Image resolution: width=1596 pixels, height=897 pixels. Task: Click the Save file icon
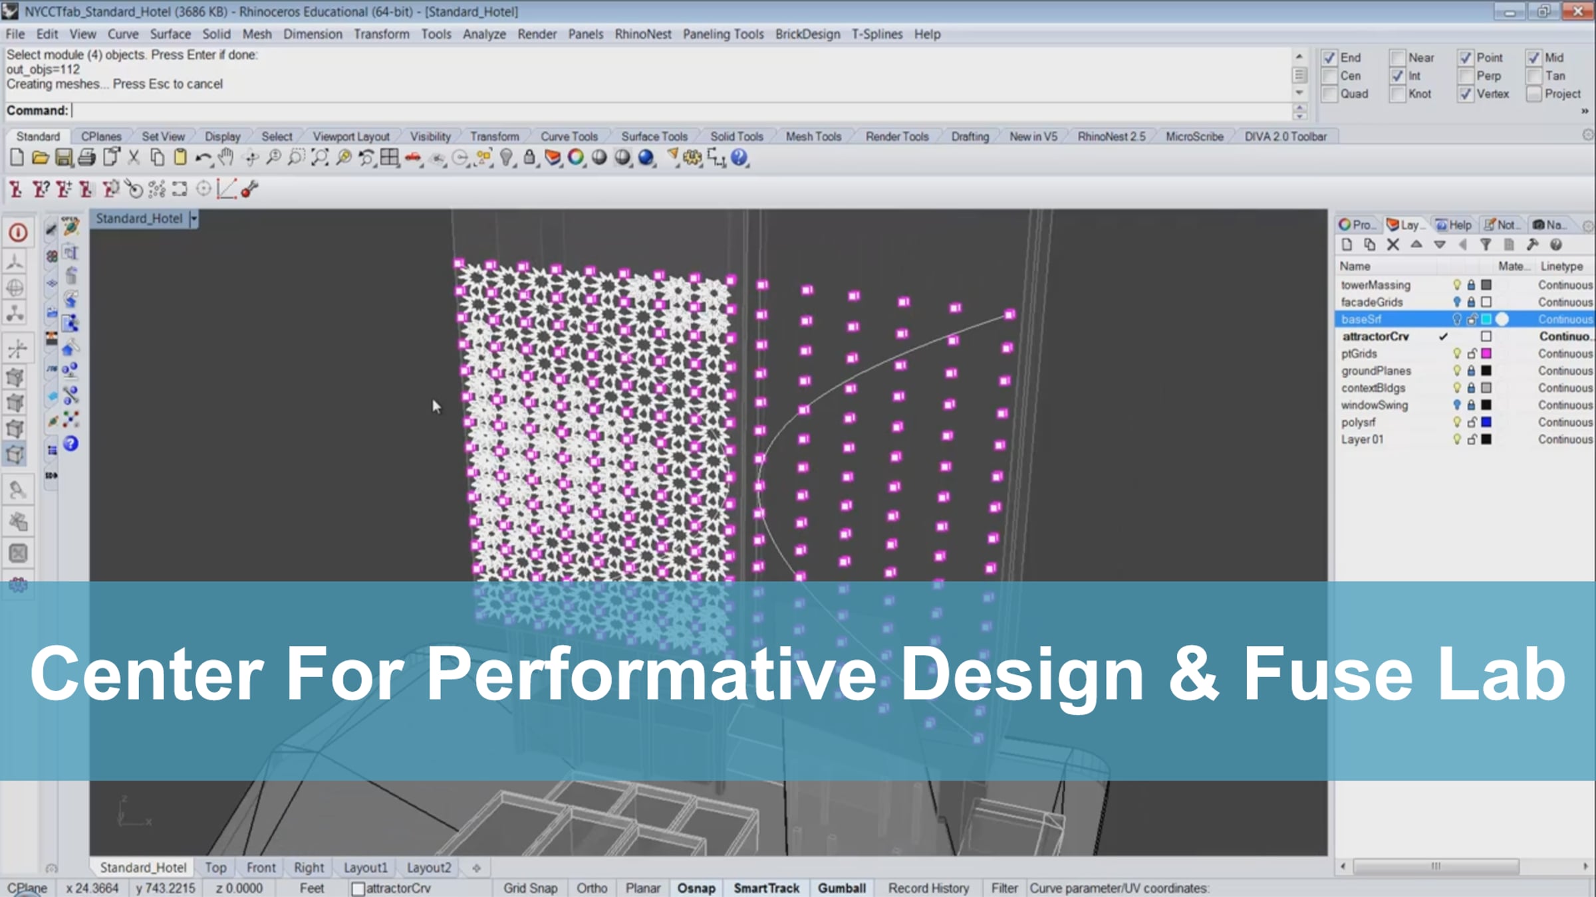63,158
